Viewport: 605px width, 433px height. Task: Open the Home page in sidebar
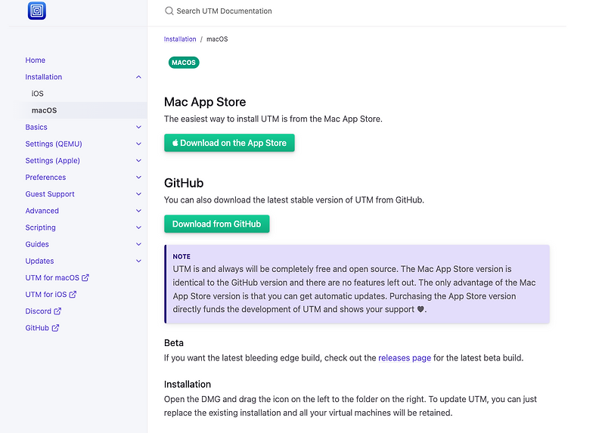tap(36, 60)
